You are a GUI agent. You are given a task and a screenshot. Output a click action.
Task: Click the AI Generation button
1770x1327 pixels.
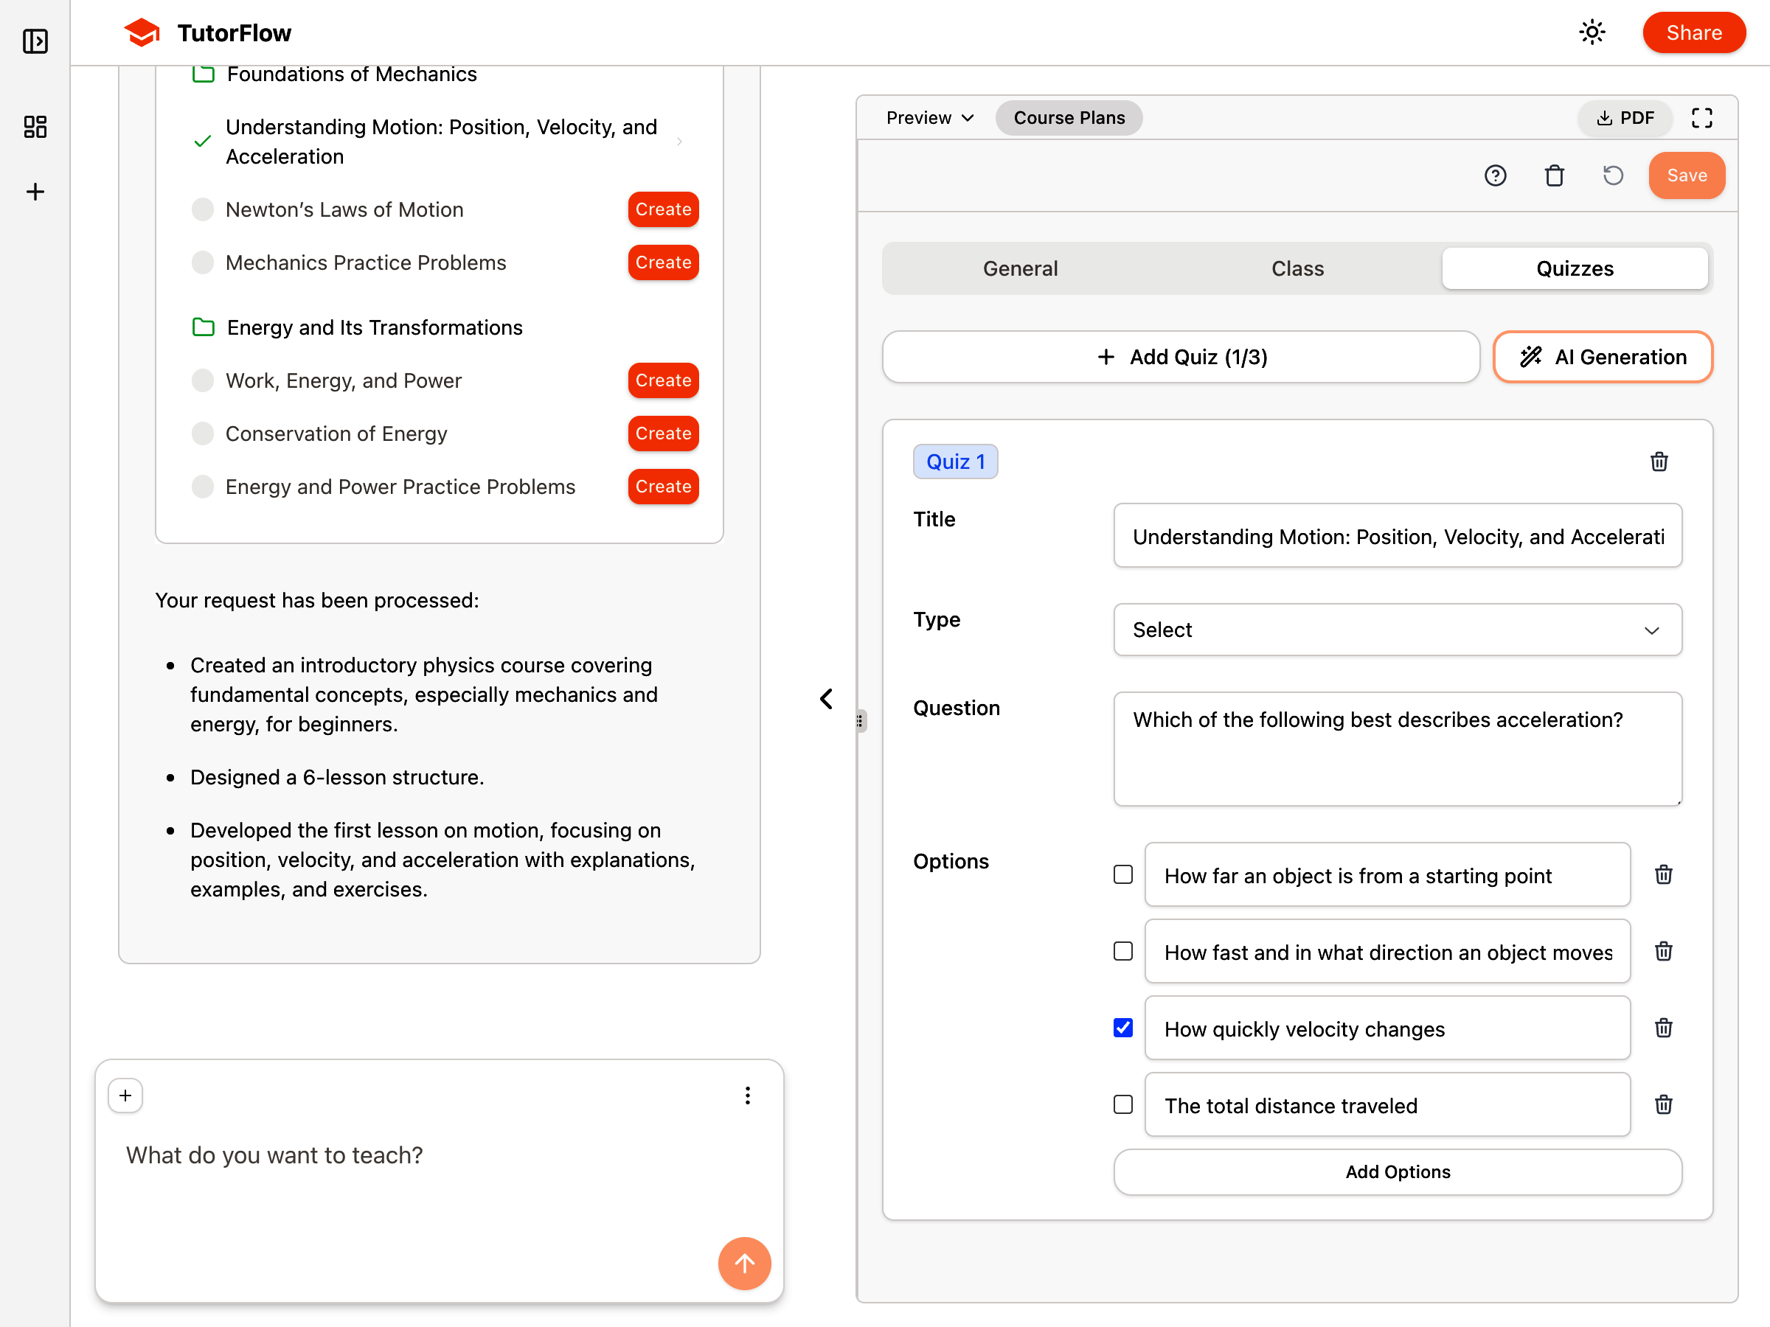(1603, 357)
